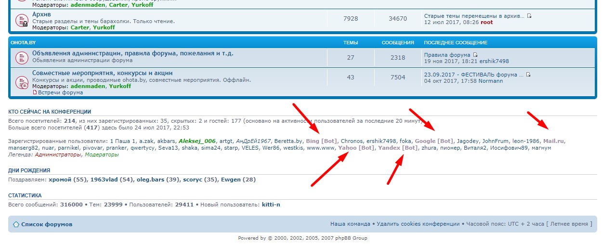Click the Совместные мероприятия forum status icon

[x=22, y=82]
